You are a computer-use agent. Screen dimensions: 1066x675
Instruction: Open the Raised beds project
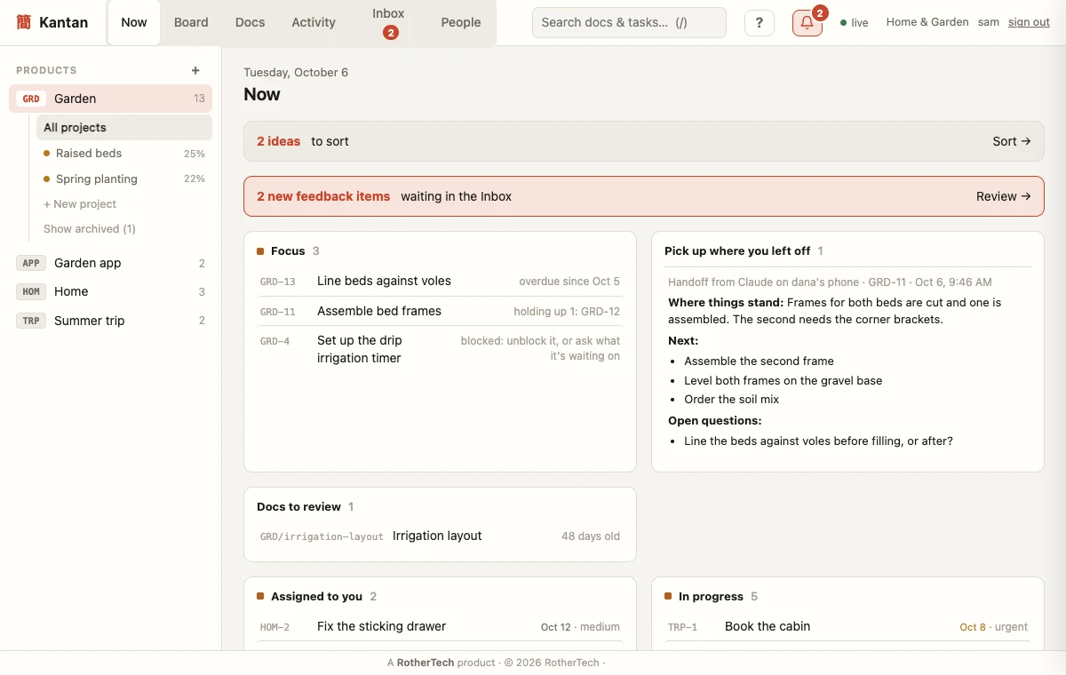tap(124, 153)
